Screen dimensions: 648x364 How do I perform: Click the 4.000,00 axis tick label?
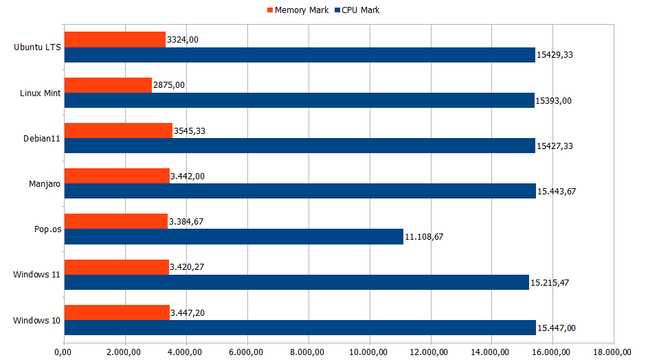[x=185, y=352]
